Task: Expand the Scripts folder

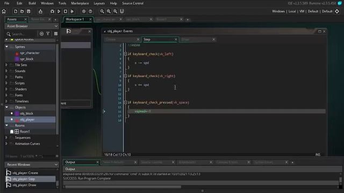Action: (6, 83)
